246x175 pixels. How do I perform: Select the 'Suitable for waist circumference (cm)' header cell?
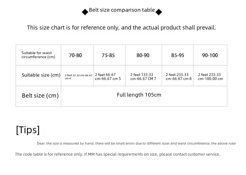click(38, 55)
